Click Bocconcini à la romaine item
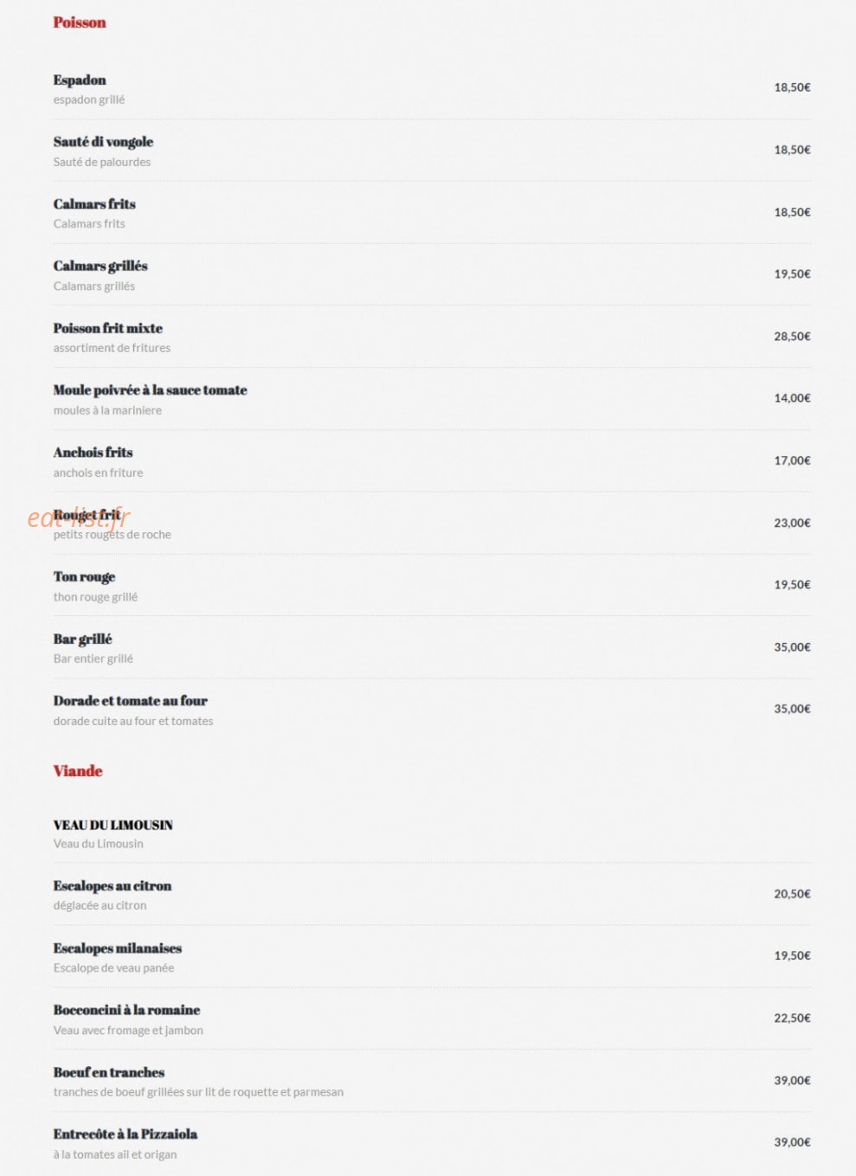 click(126, 1010)
